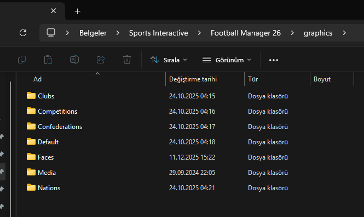The width and height of the screenshot is (364, 217).
Task: Click the This PC monitor icon in address bar
Action: pyautogui.click(x=51, y=33)
